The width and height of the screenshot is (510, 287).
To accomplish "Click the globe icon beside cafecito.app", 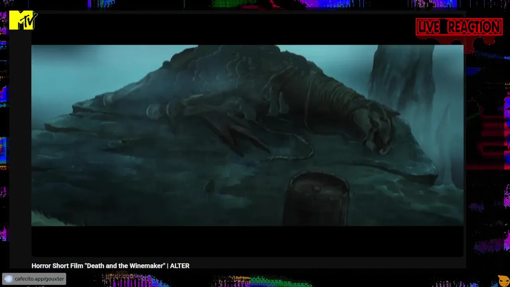I will point(8,279).
